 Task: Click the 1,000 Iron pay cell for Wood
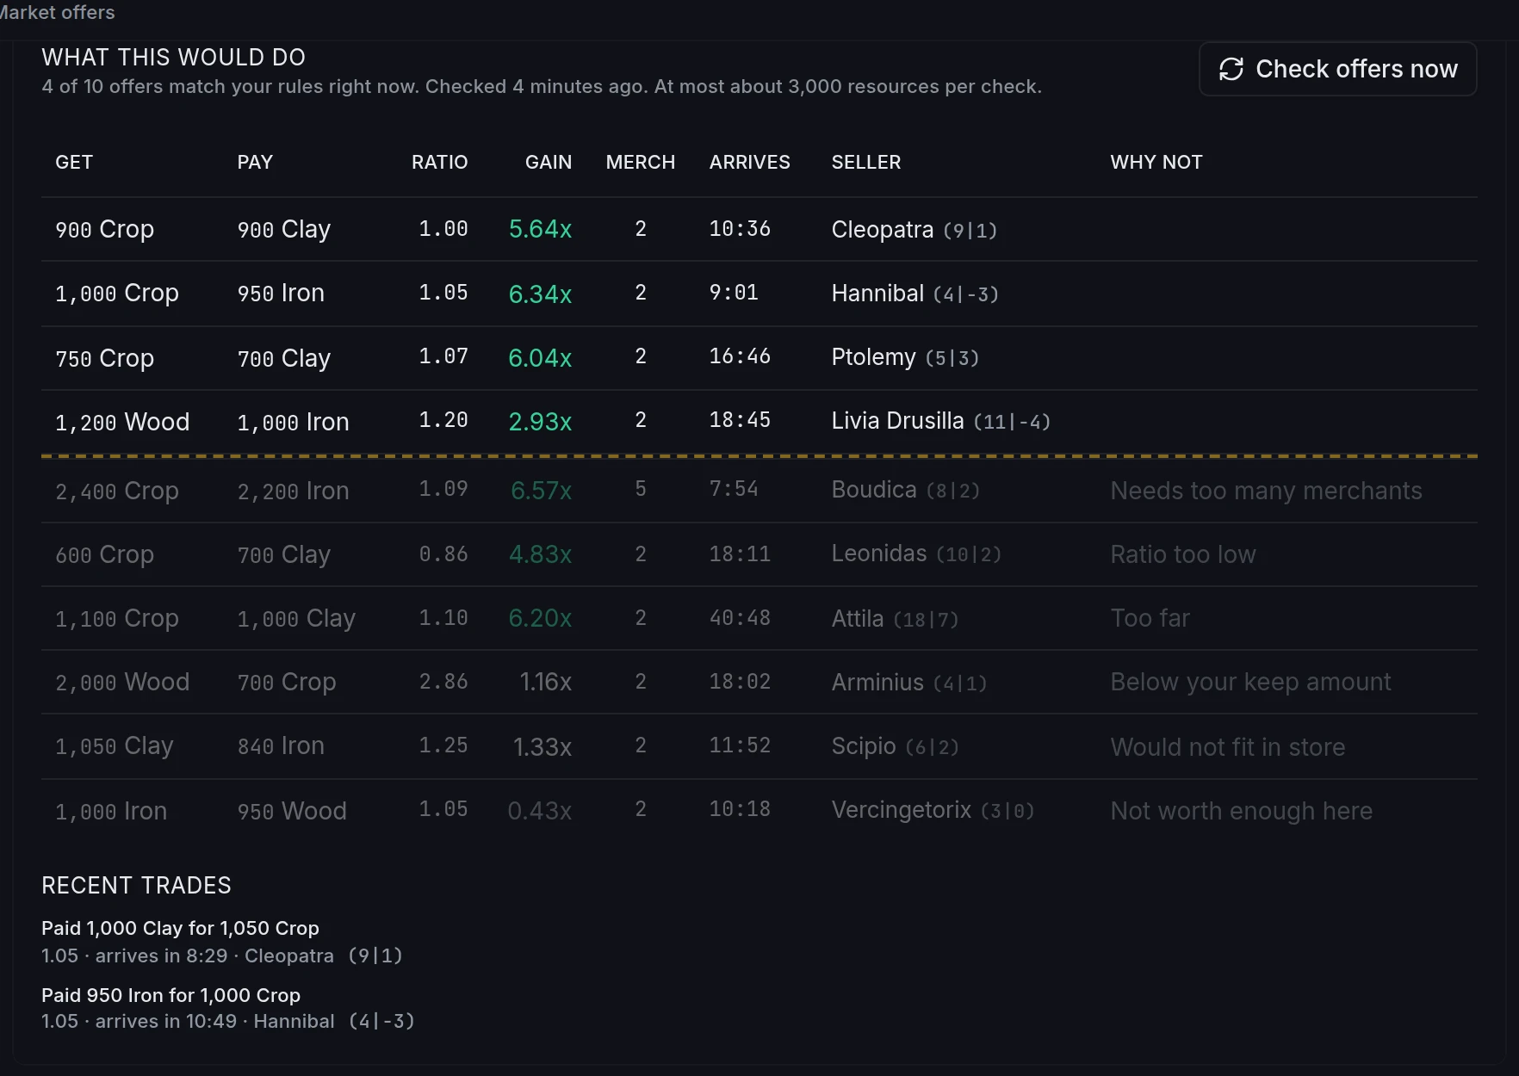tap(293, 422)
